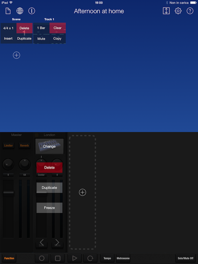This screenshot has height=264, width=198.
Task: Choose Duplicate in the scene menu
Action: 25,38
